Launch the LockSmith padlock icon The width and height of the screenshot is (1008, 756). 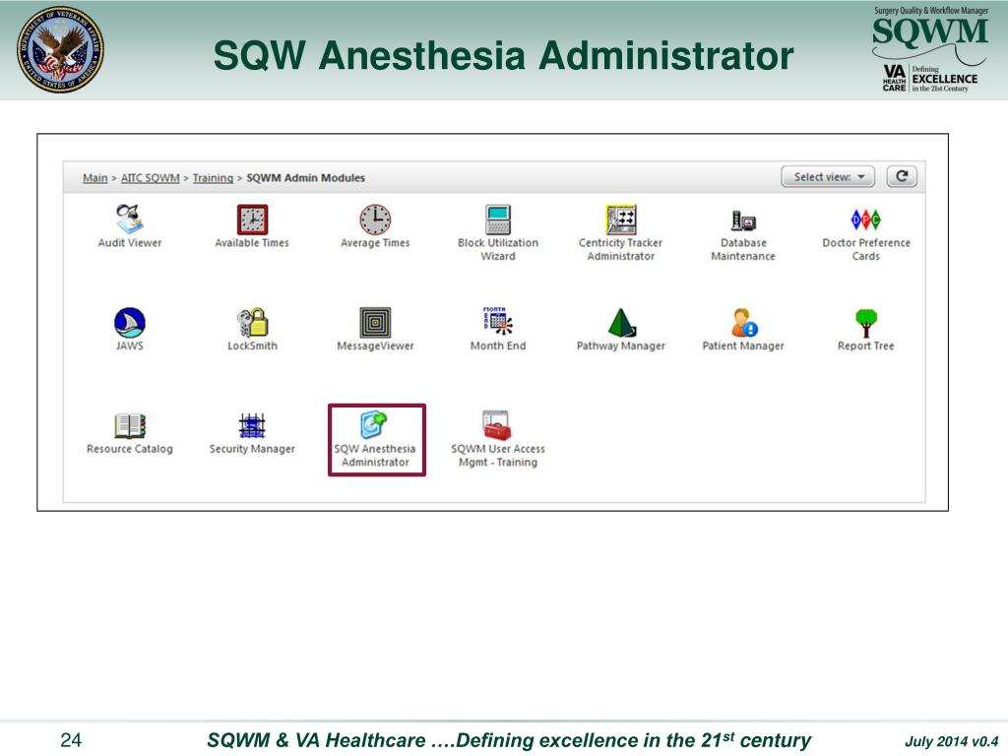[x=252, y=322]
